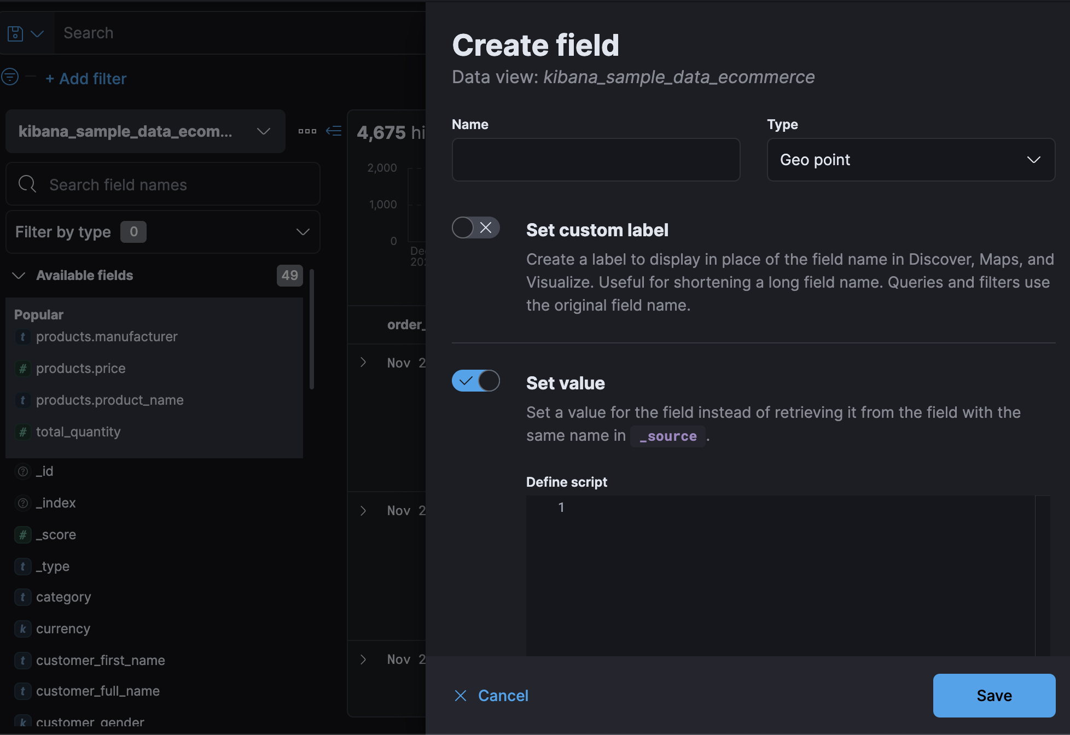The image size is (1070, 735).
Task: Click the text icon for customer_first_name
Action: point(22,661)
